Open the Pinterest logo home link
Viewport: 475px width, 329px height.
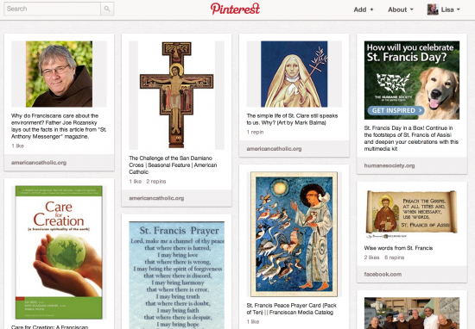[x=235, y=9]
